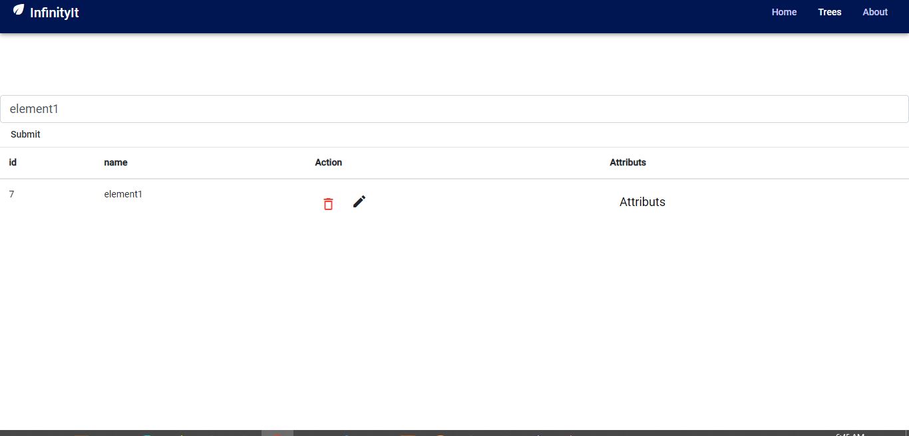Visit the About page

874,12
